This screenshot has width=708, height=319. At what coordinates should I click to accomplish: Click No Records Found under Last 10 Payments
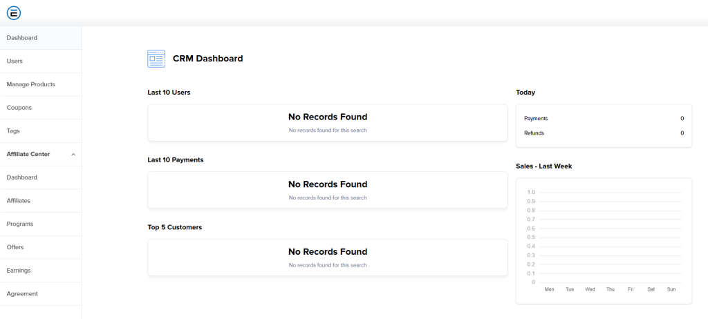(328, 184)
